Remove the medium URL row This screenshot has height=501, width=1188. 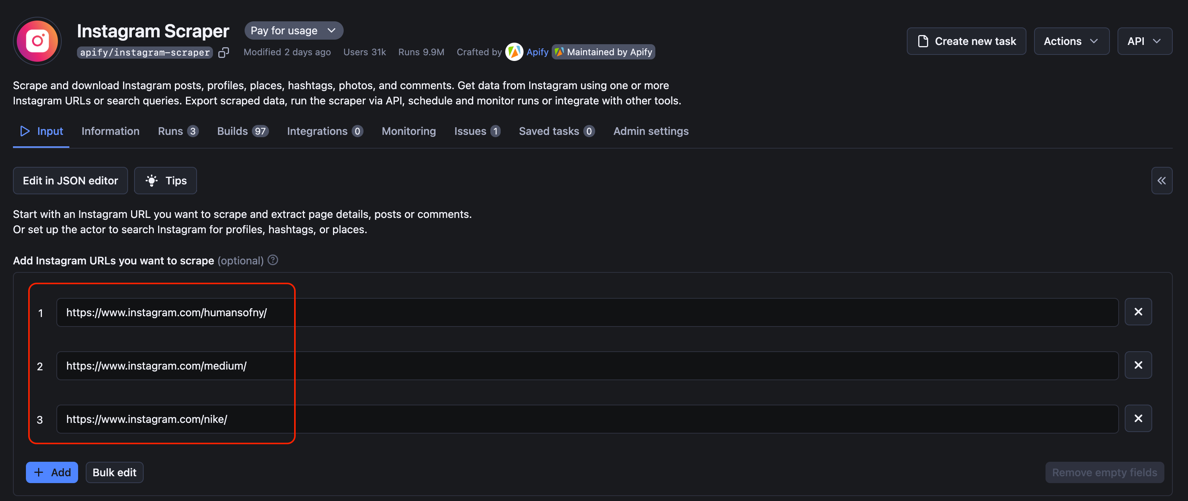1138,365
